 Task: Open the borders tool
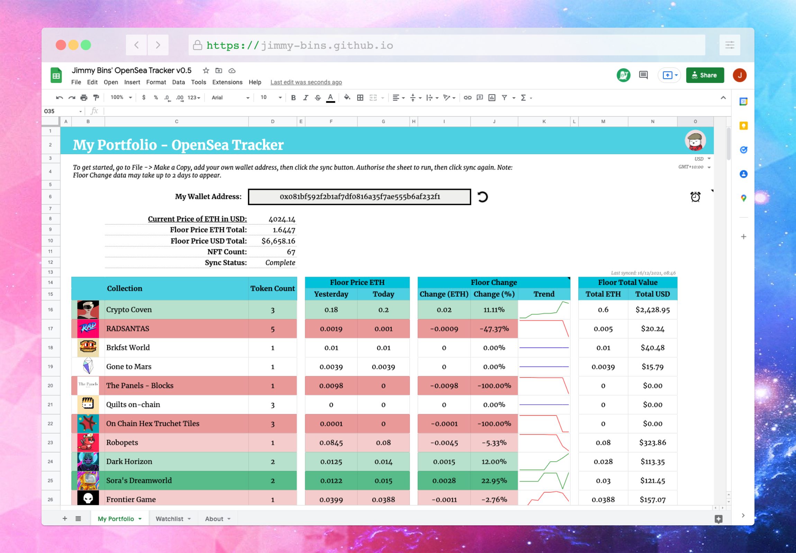(360, 98)
